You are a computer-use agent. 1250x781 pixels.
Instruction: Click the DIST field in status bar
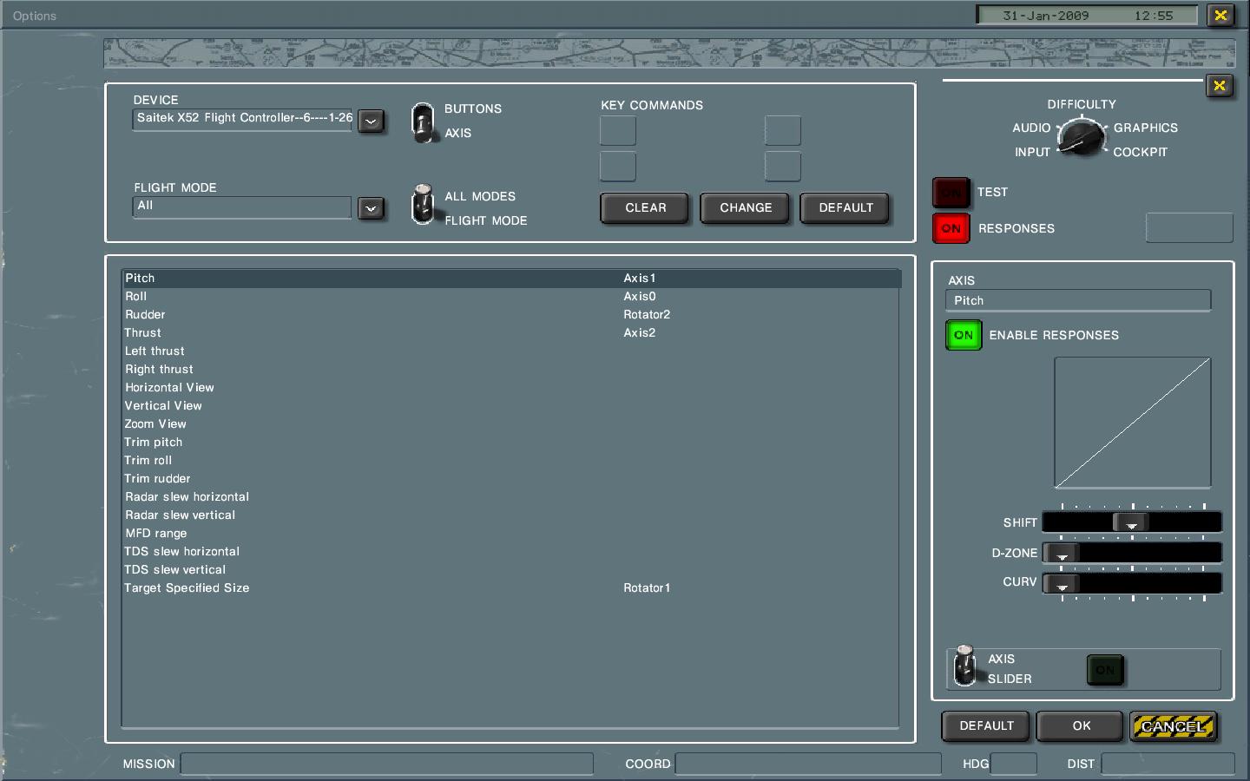pos(1168,764)
